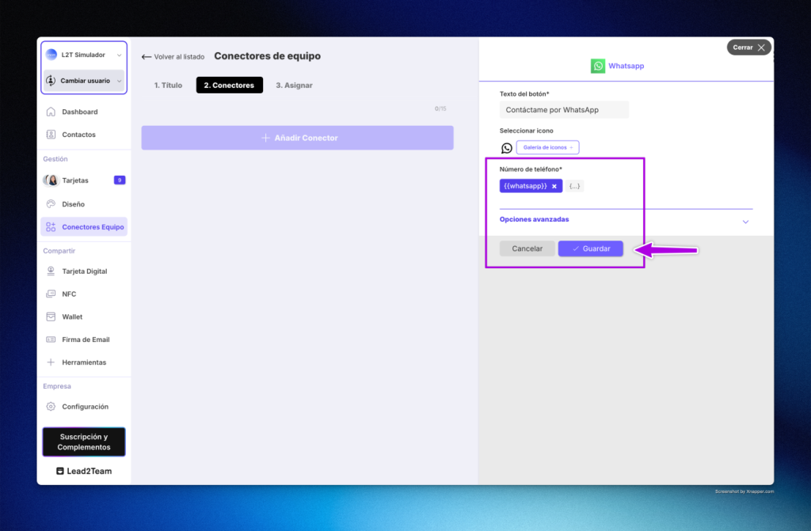Click the Configuración gear icon

[x=51, y=407]
